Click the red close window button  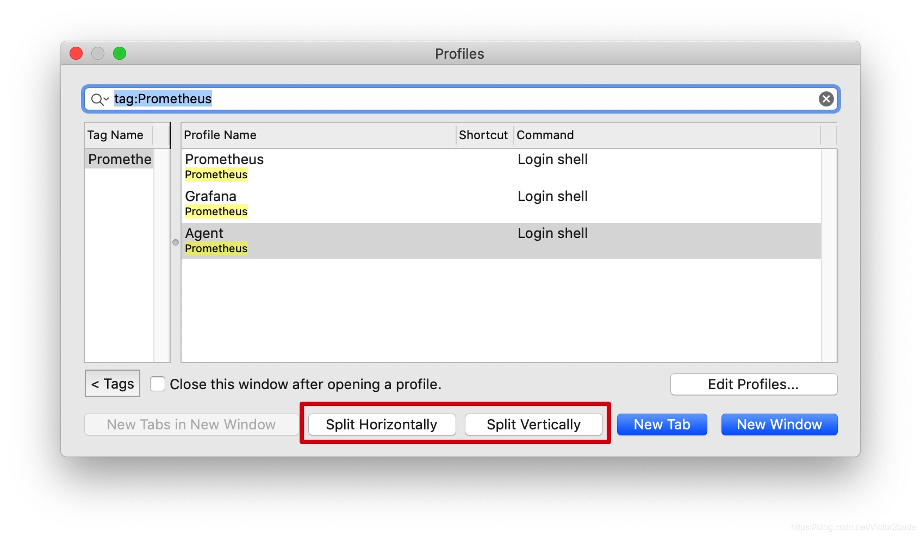tap(76, 53)
